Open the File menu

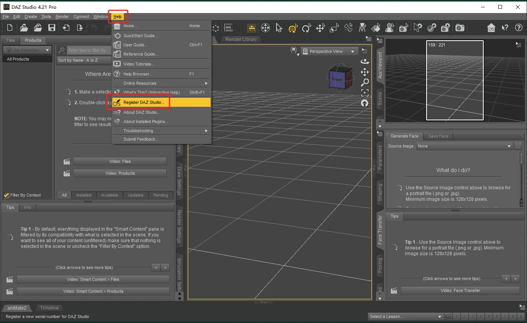pyautogui.click(x=5, y=16)
